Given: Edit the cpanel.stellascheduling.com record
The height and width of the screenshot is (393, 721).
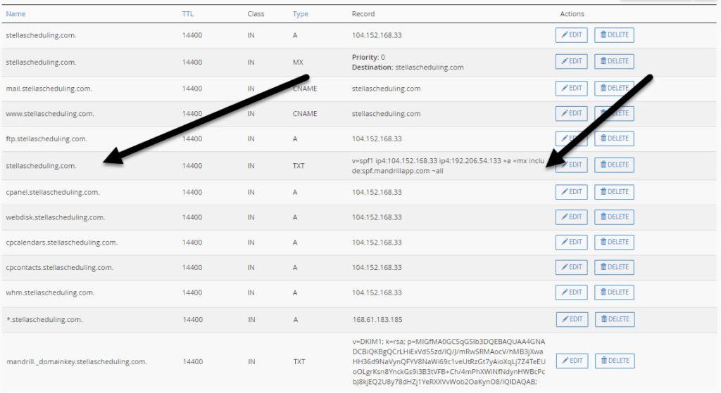Looking at the screenshot, I should [x=572, y=192].
